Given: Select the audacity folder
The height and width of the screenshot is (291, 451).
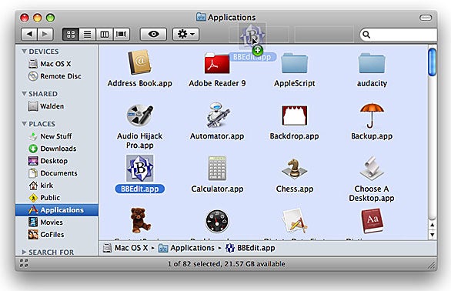Looking at the screenshot, I should 372,63.
